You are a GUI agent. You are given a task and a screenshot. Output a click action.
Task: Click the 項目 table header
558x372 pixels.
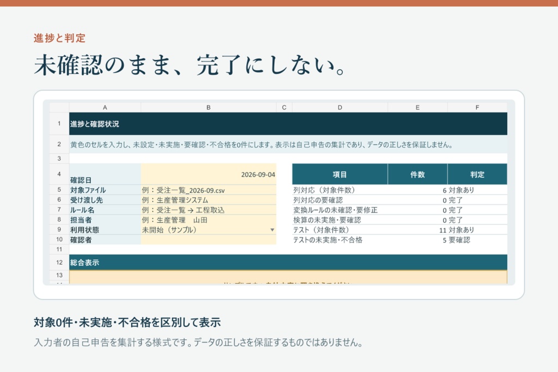click(340, 174)
